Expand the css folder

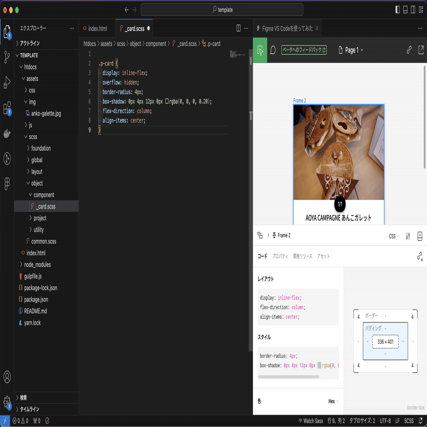(46, 90)
